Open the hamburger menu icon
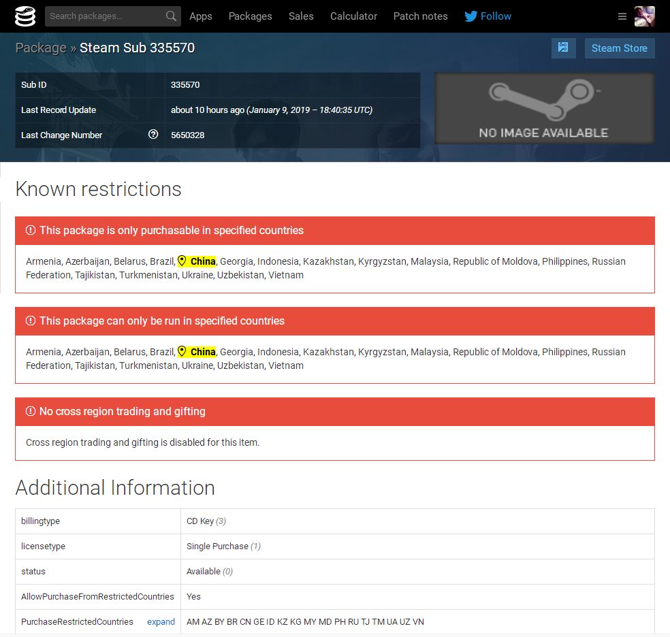Image resolution: width=670 pixels, height=637 pixels. (622, 16)
